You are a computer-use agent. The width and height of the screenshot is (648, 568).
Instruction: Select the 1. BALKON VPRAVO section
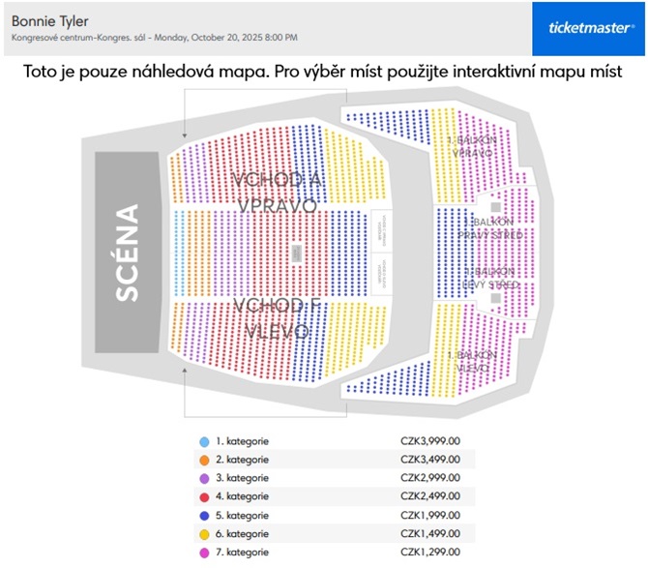point(472,147)
